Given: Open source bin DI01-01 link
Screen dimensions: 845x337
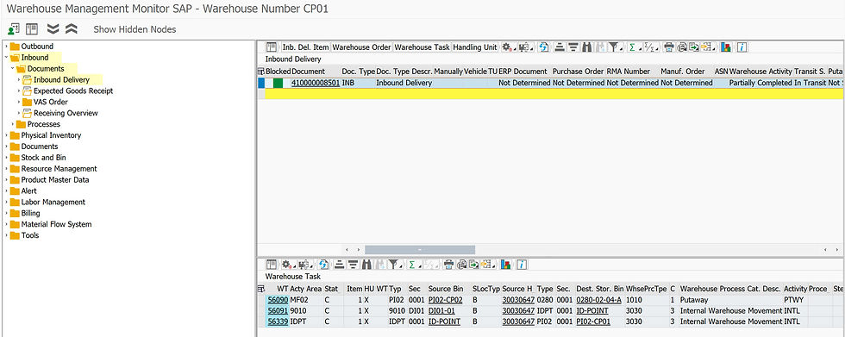Looking at the screenshot, I should click(x=441, y=310).
